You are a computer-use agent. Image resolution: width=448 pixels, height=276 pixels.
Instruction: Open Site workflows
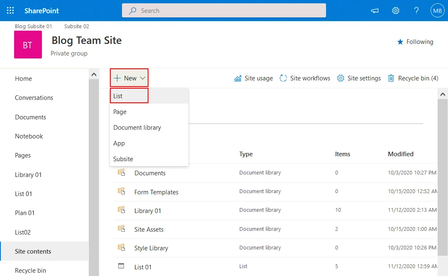tap(305, 78)
